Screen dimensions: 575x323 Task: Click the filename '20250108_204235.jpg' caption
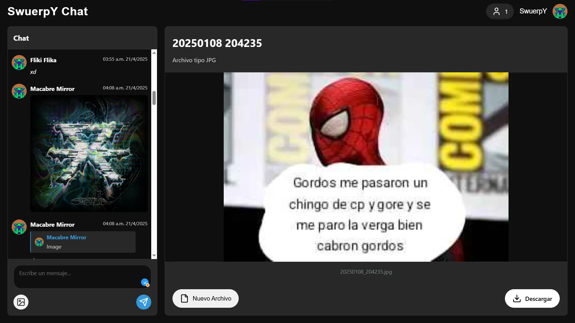pos(366,272)
